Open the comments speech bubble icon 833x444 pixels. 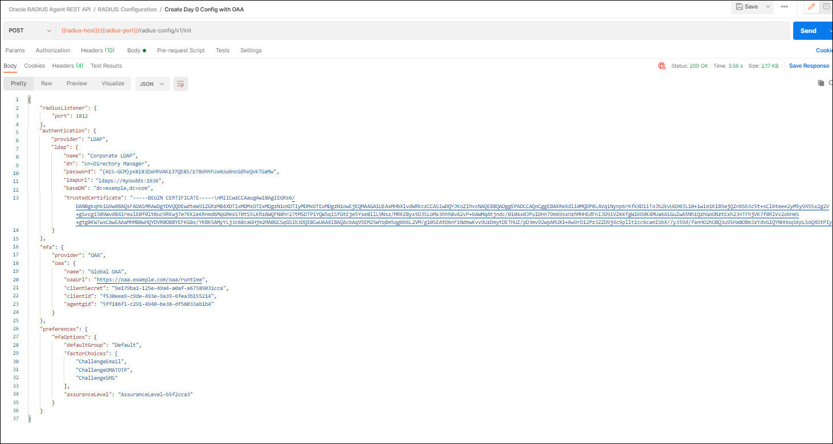(826, 7)
